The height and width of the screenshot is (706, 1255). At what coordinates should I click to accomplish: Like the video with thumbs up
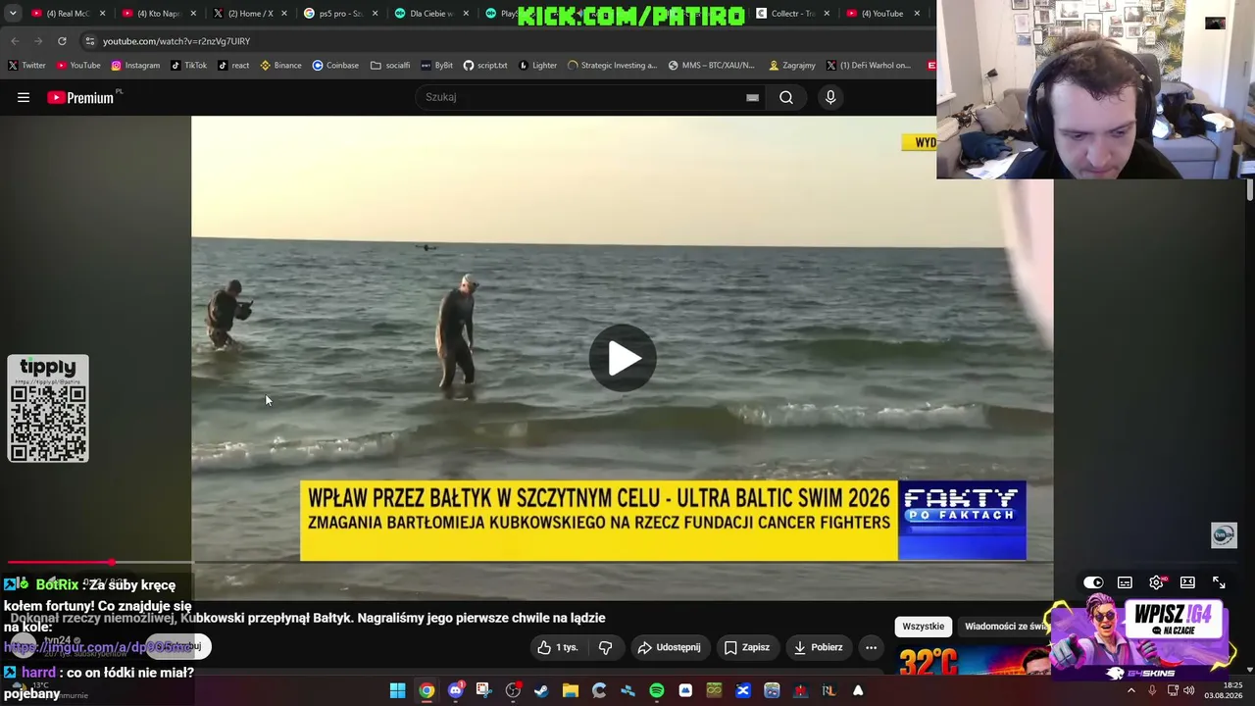pos(557,647)
